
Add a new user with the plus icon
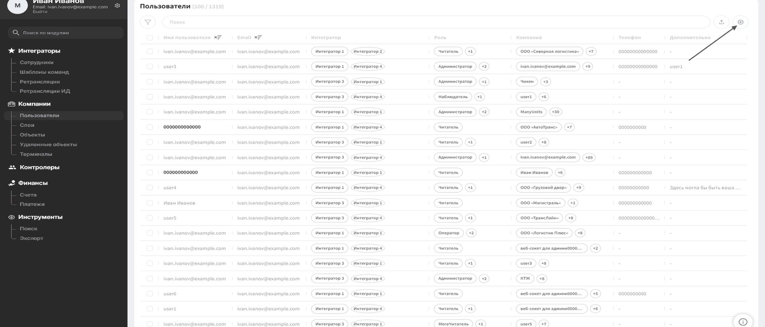(740, 22)
